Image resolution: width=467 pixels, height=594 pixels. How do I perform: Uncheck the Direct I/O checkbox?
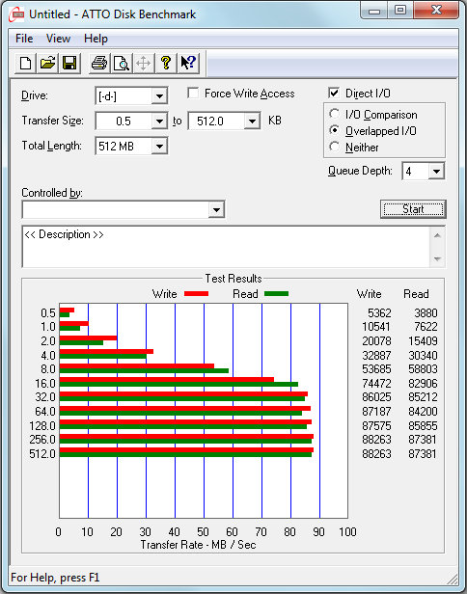(334, 93)
